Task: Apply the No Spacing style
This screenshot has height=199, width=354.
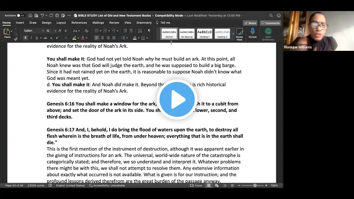Action: [187, 34]
